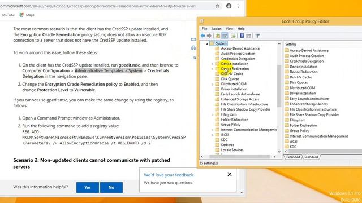The image size is (362, 203).
Task: Click the print icon on the support page
Action: click(193, 48)
